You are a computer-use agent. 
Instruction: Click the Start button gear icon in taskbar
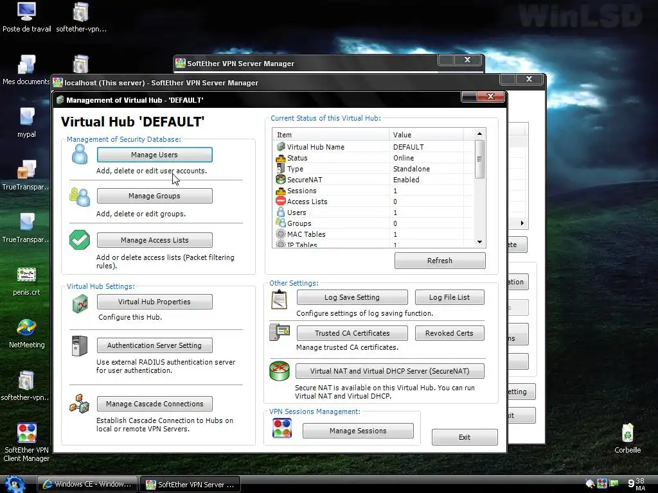pyautogui.click(x=15, y=484)
